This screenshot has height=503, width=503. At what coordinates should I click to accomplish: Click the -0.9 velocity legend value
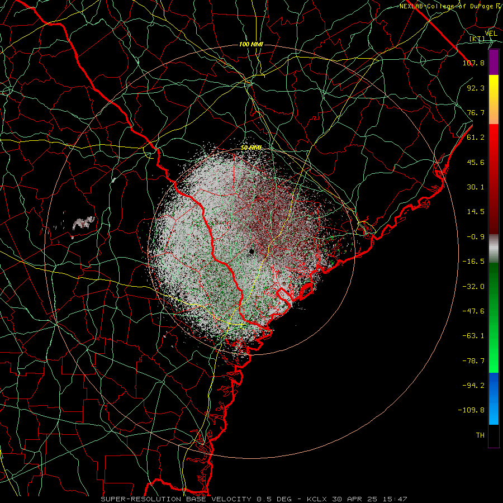[476, 237]
